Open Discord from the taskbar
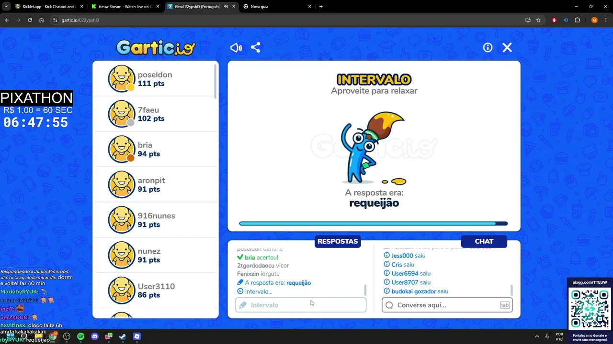Image resolution: width=613 pixels, height=344 pixels. [95, 336]
